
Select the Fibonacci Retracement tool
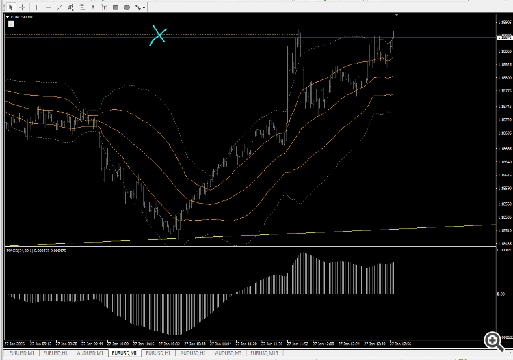click(x=81, y=8)
